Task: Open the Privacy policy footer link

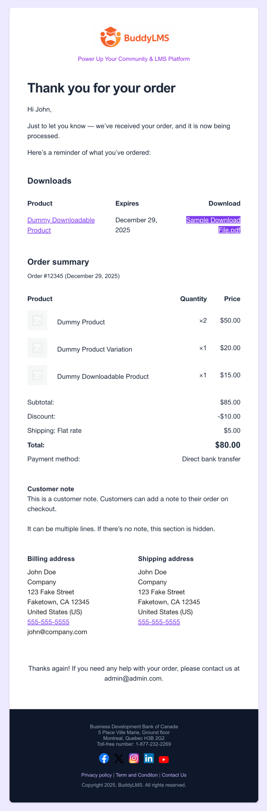Action: coord(96,775)
